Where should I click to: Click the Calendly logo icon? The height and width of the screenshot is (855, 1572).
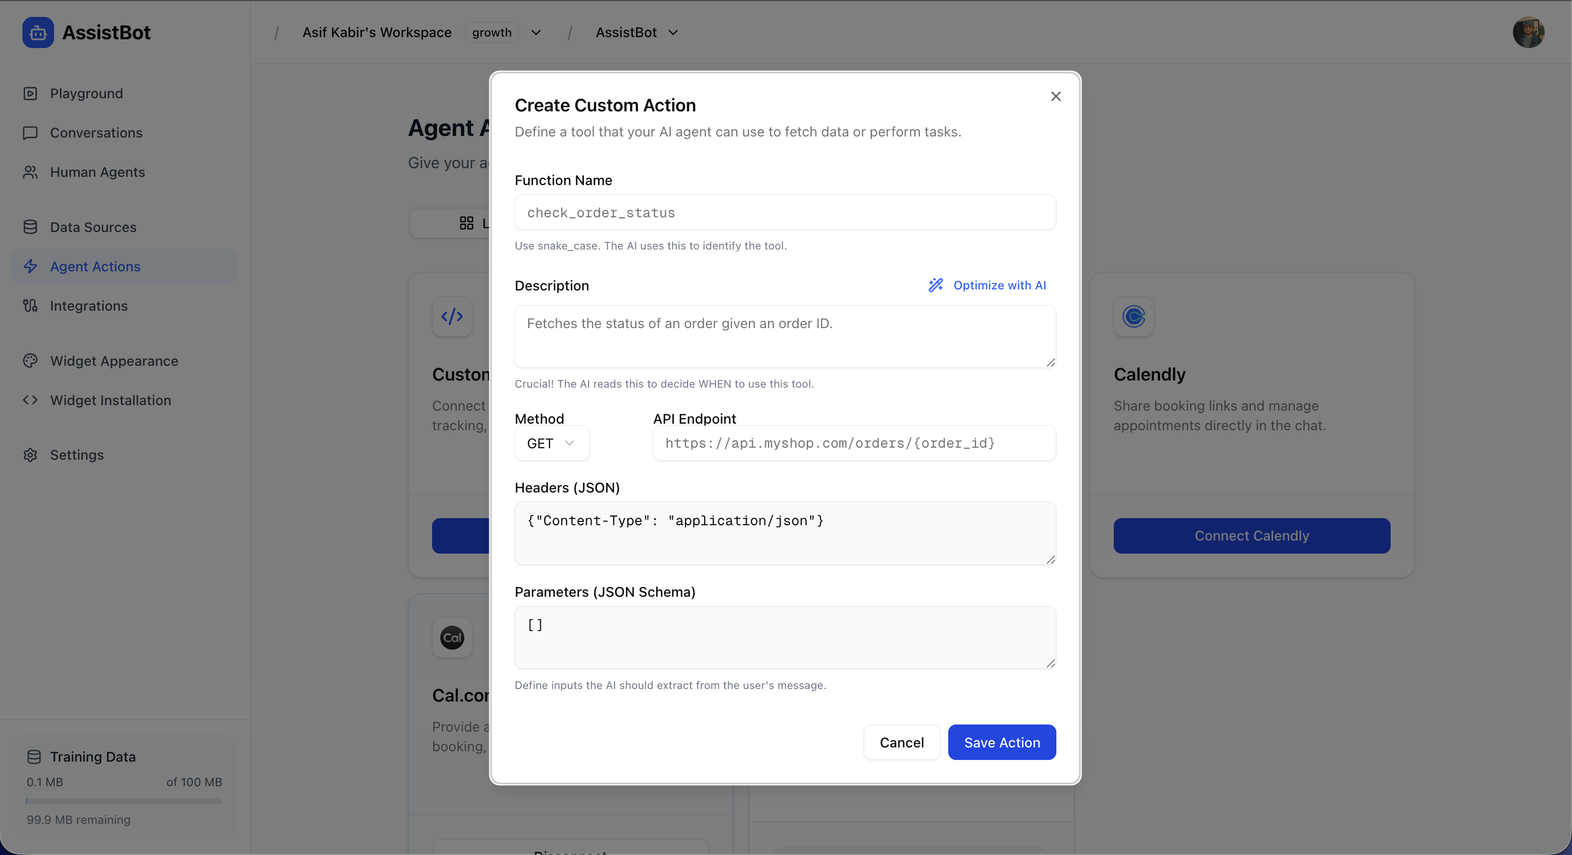click(x=1133, y=317)
